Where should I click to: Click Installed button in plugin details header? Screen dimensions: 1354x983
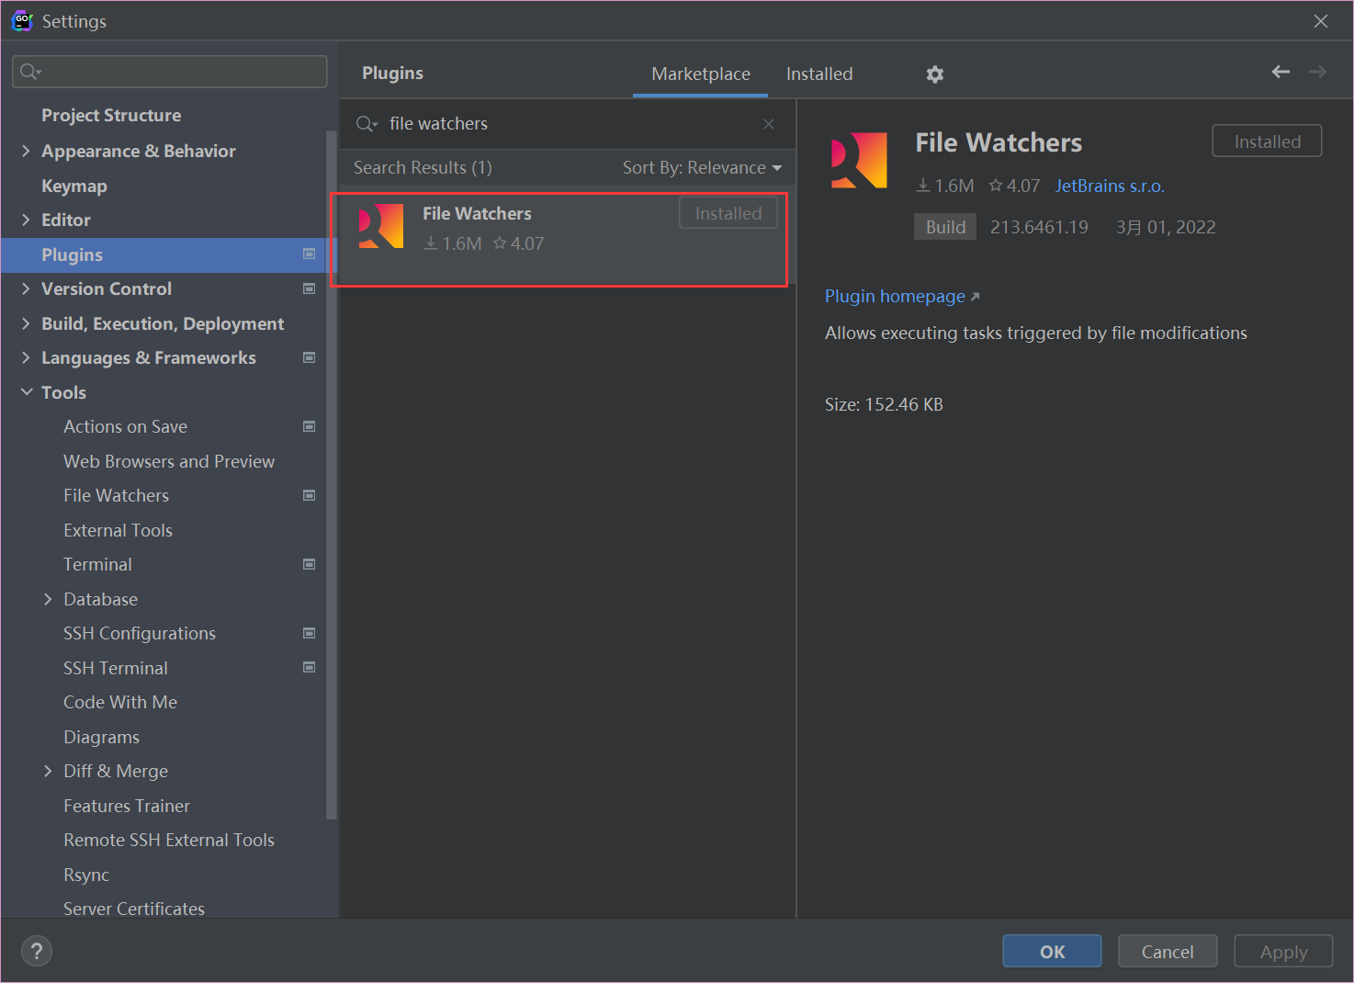tap(1267, 141)
